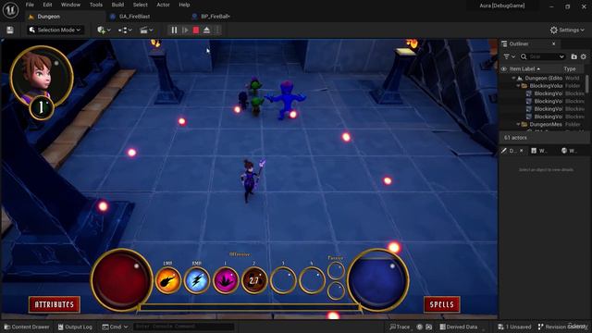Click the red health globe

(x=121, y=280)
